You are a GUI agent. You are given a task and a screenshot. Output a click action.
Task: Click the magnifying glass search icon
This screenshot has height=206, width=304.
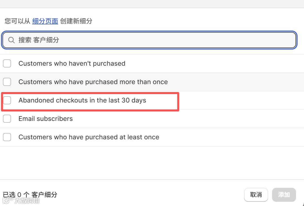click(x=11, y=40)
